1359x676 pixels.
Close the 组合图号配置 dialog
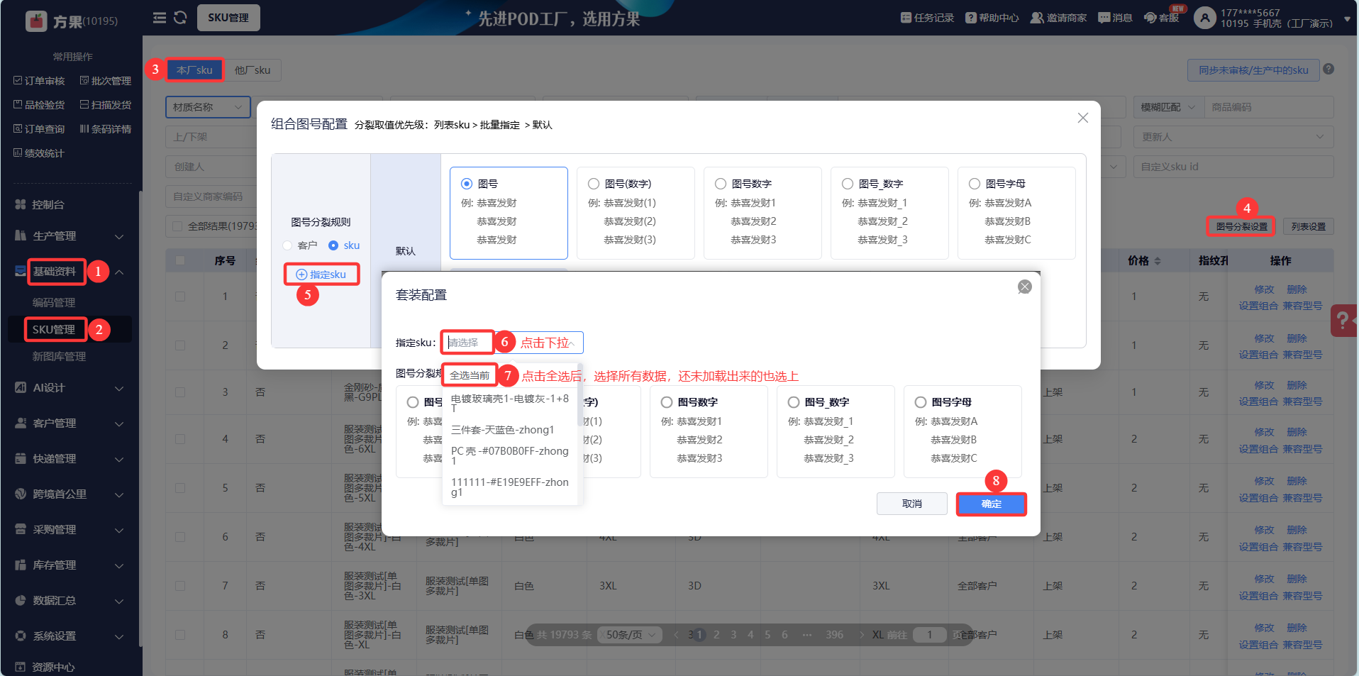[x=1082, y=118]
